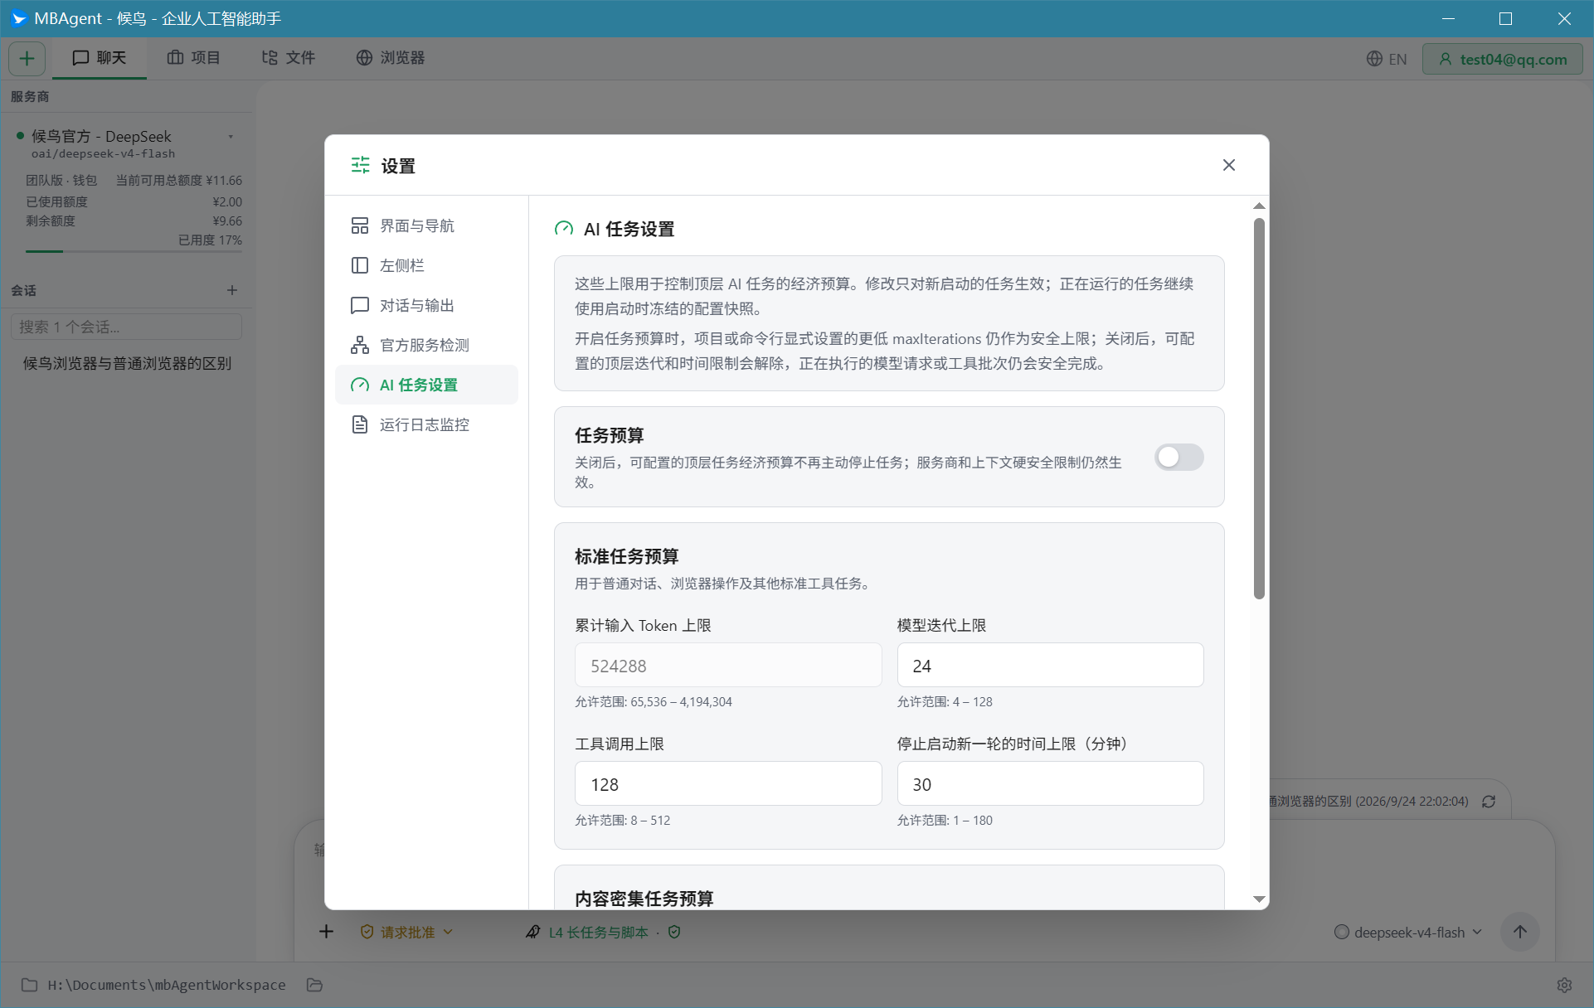Viewport: 1594px width, 1008px height.
Task: Click the 累计输入 Token 上限 field
Action: (728, 666)
